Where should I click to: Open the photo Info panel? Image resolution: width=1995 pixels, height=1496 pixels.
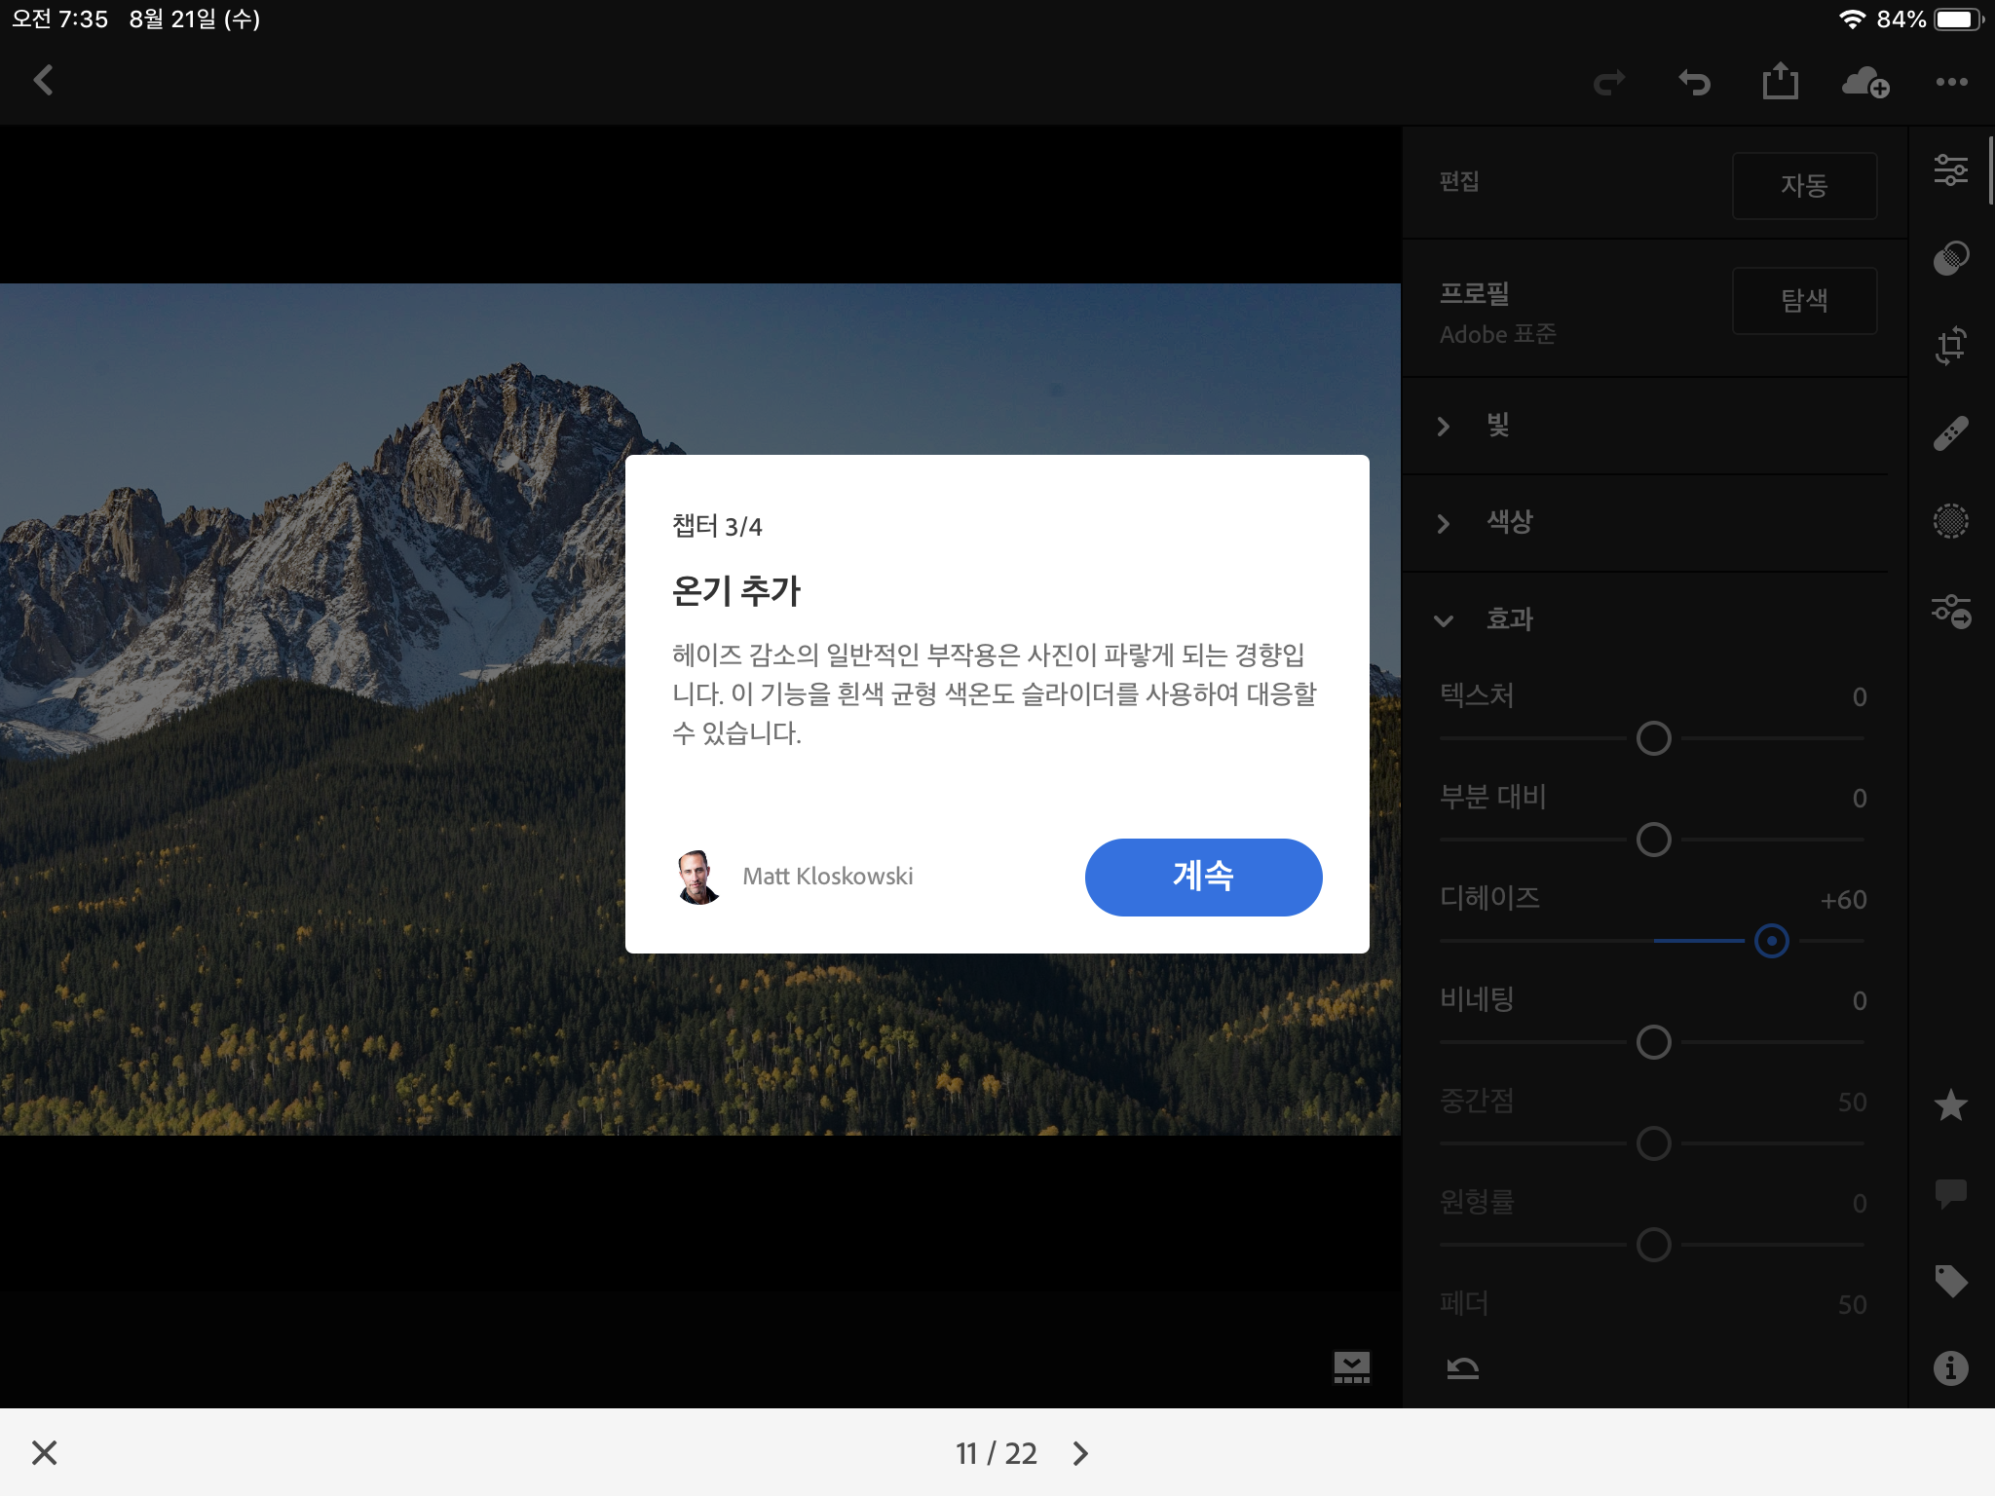(1951, 1368)
